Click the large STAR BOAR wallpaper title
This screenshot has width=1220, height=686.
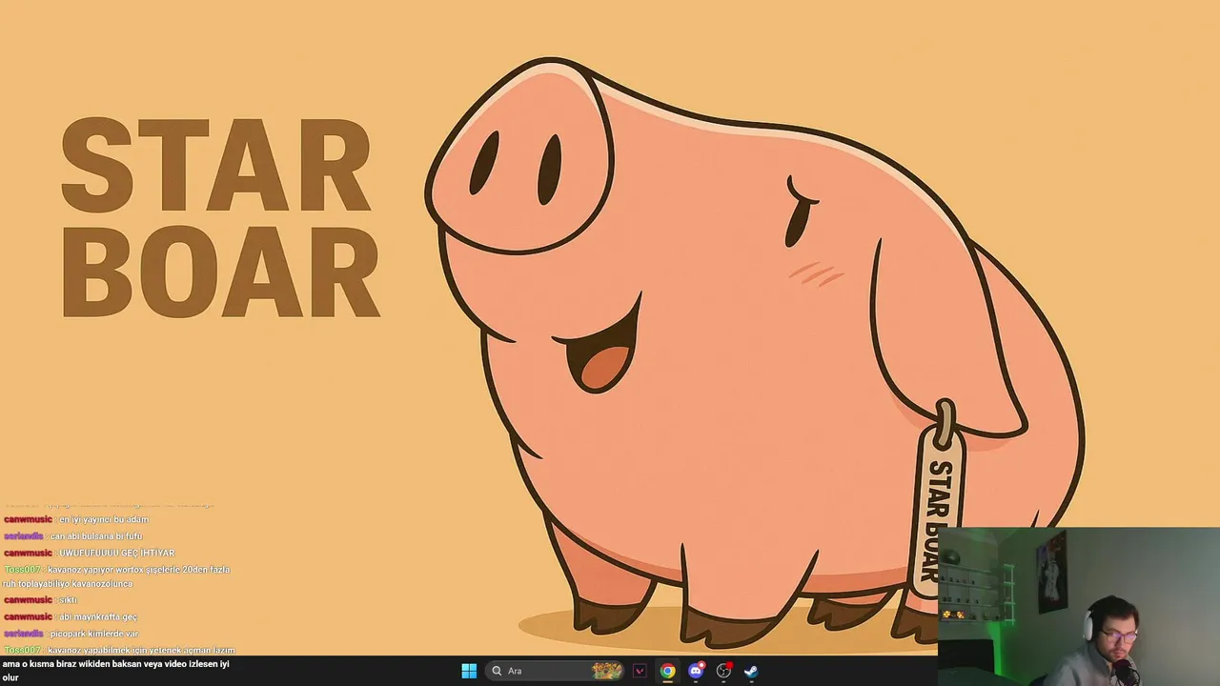click(x=220, y=218)
